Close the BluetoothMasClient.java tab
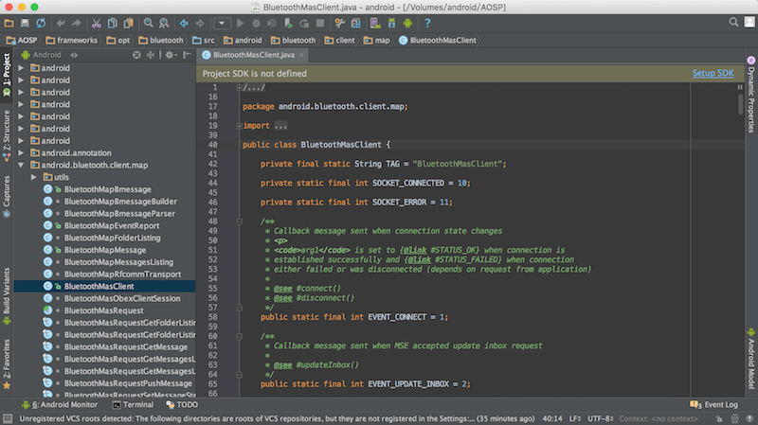Screen dimensions: 758x425 point(301,55)
